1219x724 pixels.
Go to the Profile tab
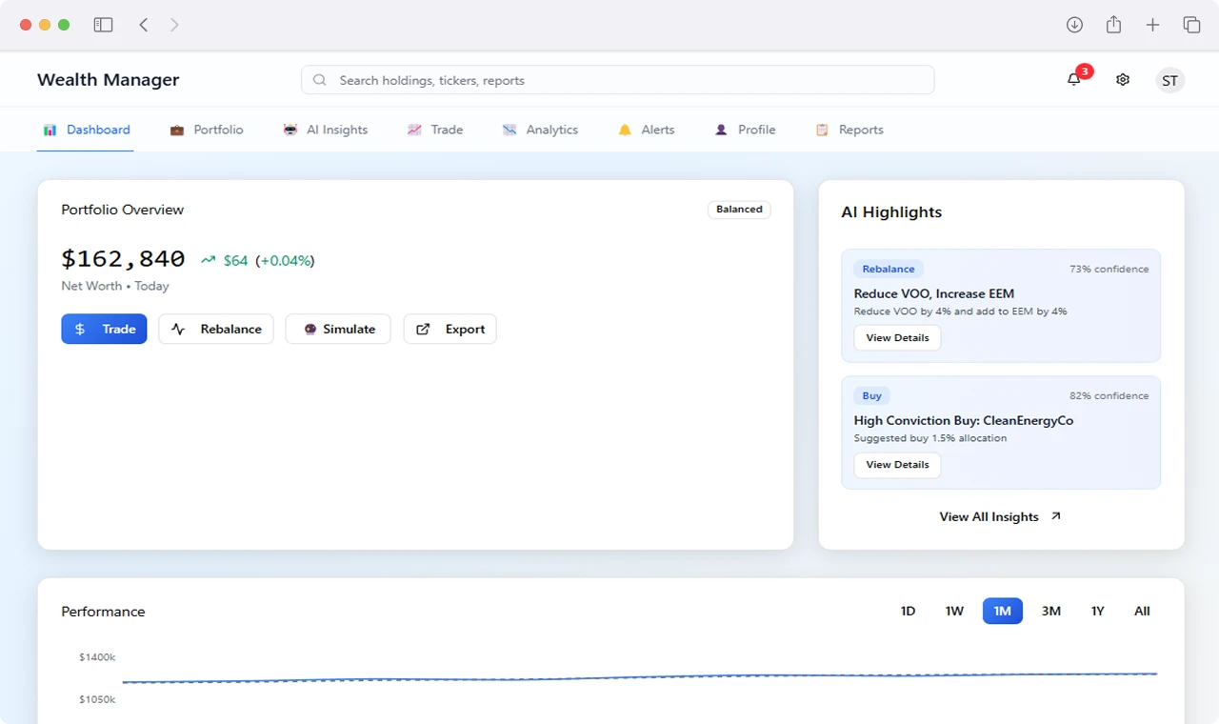(745, 130)
